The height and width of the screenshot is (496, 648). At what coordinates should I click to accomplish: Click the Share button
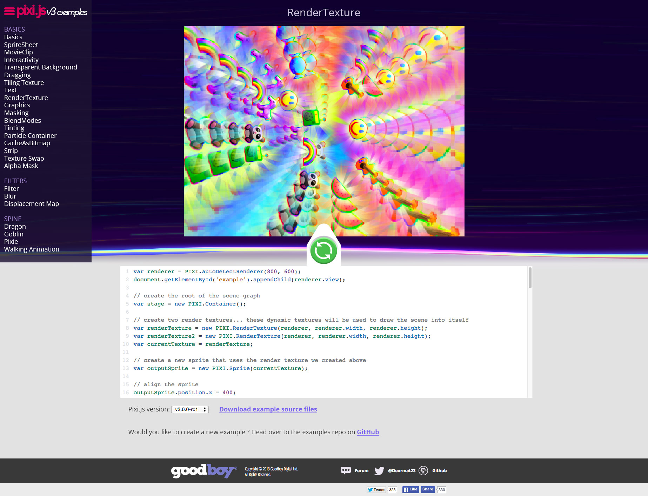coord(427,489)
